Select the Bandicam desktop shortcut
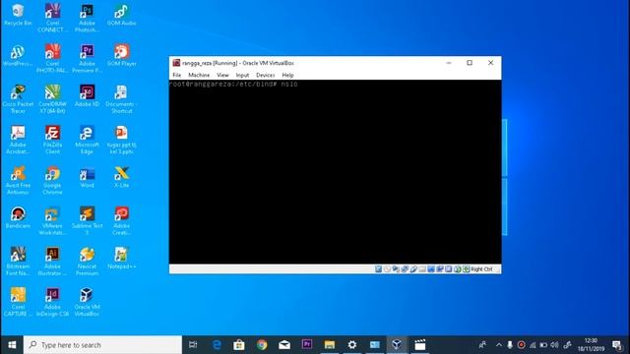Viewport: 630px width, 354px height. [x=18, y=217]
